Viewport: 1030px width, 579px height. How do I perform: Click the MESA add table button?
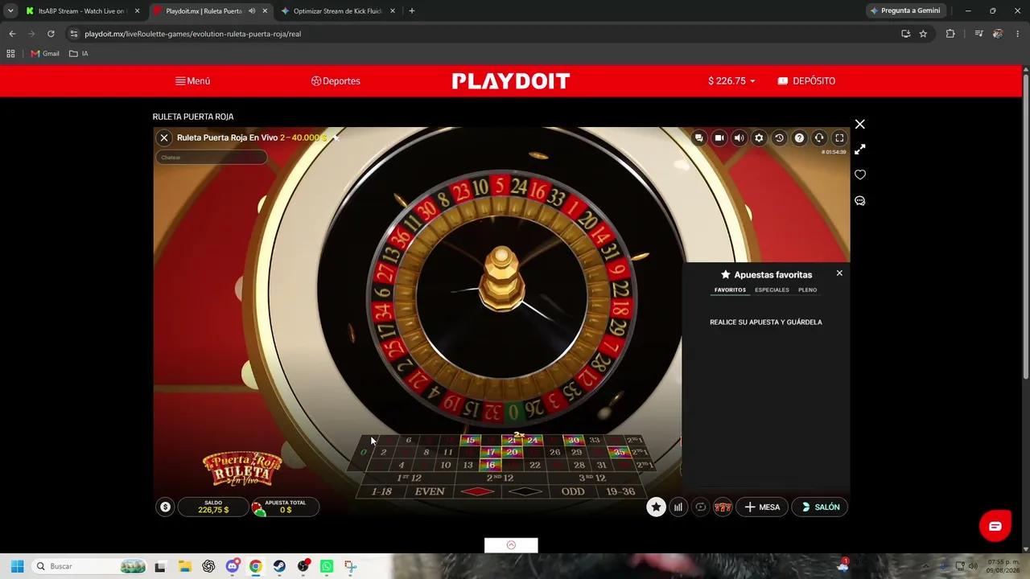tap(762, 507)
